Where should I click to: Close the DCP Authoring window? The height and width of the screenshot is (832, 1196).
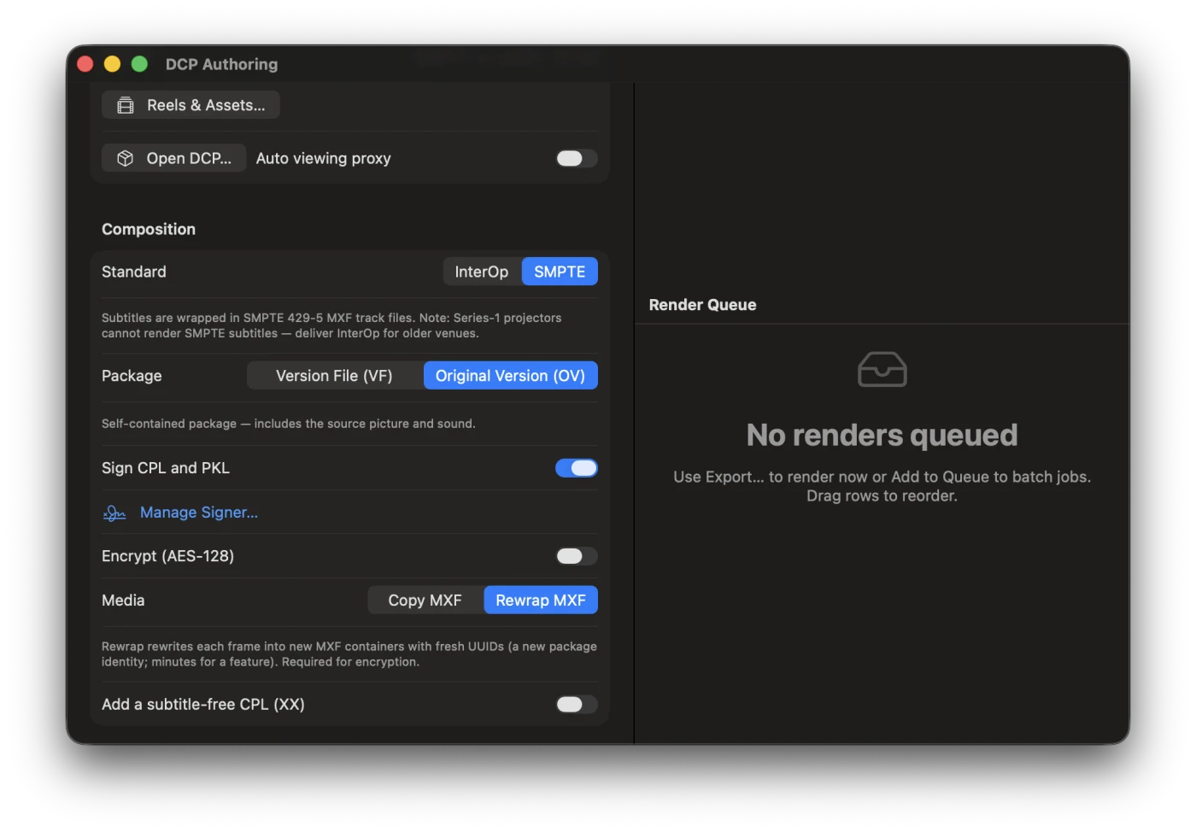(85, 64)
